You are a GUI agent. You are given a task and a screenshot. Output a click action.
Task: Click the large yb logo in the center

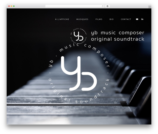click(x=79, y=73)
